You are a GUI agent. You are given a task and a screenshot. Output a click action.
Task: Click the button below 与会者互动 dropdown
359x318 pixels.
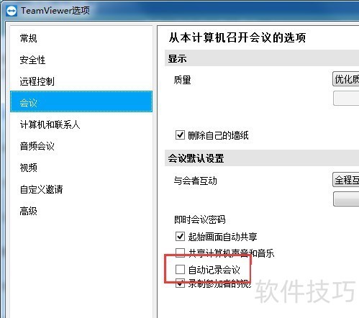346,199
